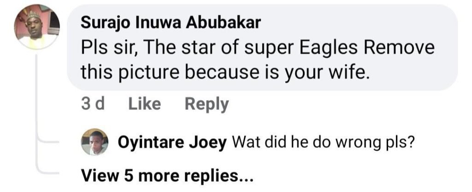Like Surajo's comment
The image size is (472, 192).
click(x=144, y=104)
